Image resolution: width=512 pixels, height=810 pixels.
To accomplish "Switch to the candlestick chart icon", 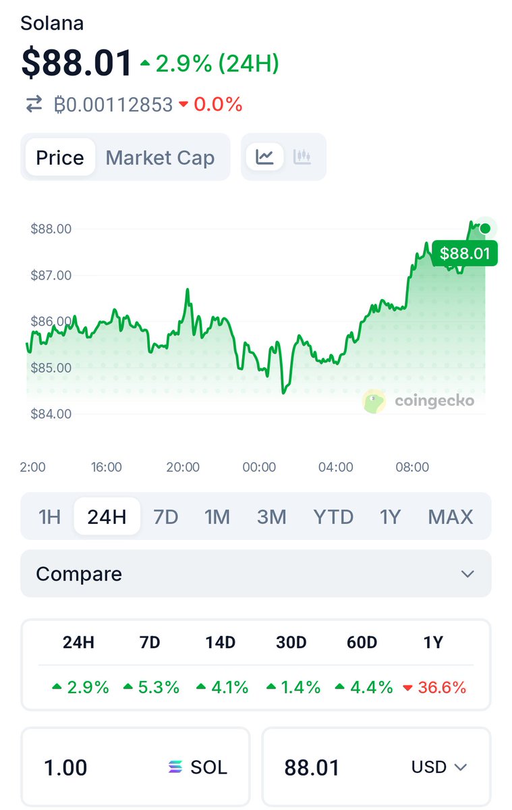I will (x=302, y=157).
